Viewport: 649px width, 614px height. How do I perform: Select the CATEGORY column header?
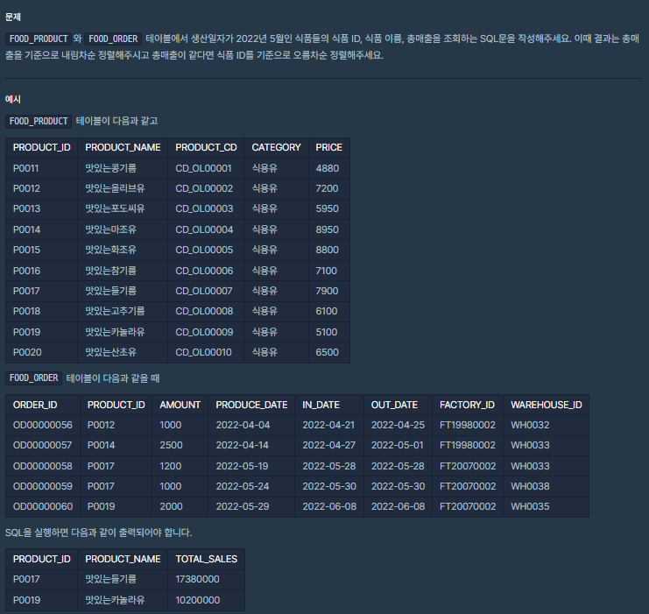(276, 147)
